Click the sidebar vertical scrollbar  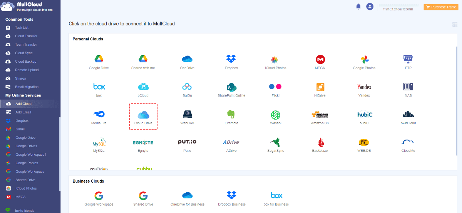(60, 154)
